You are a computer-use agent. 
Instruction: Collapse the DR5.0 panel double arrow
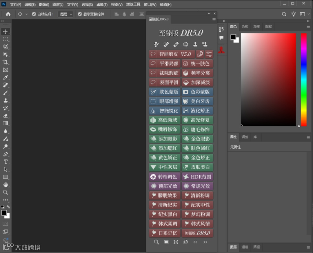pyautogui.click(x=209, y=13)
